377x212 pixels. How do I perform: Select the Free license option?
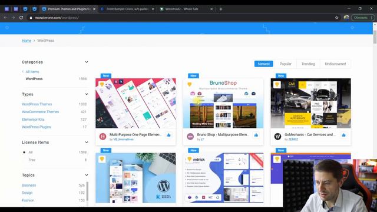coord(32,160)
